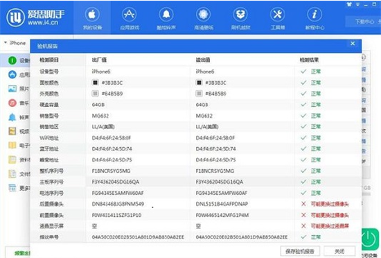
Task: Close the verification report dialog with X
Action: click(x=353, y=44)
